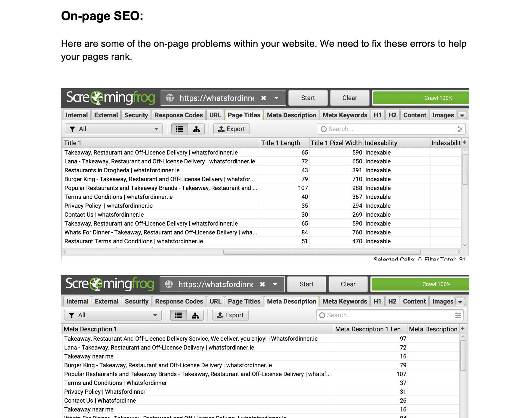Screen dimensions: 530x418
Task: Open Internal tab in top window
Action: [77, 115]
